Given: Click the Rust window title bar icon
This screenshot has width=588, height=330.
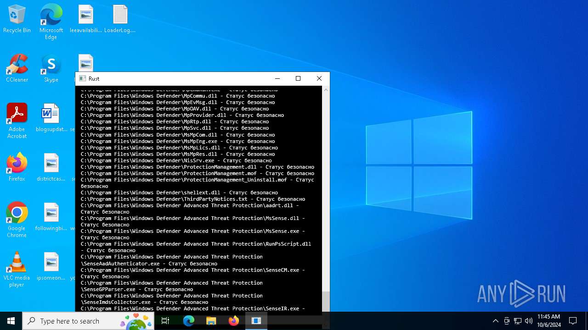Looking at the screenshot, I should [x=82, y=78].
